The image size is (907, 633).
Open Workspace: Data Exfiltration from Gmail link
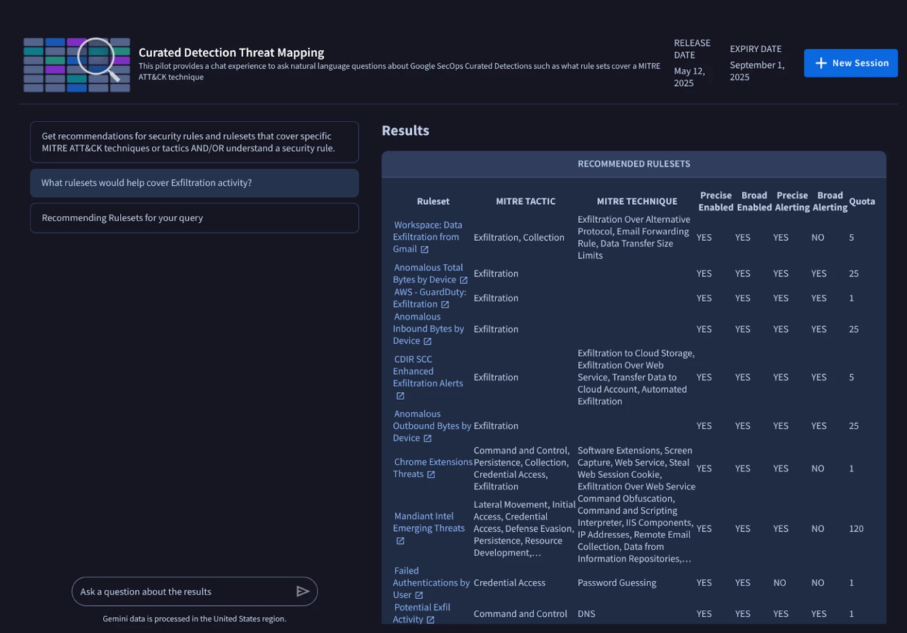pyautogui.click(x=427, y=237)
